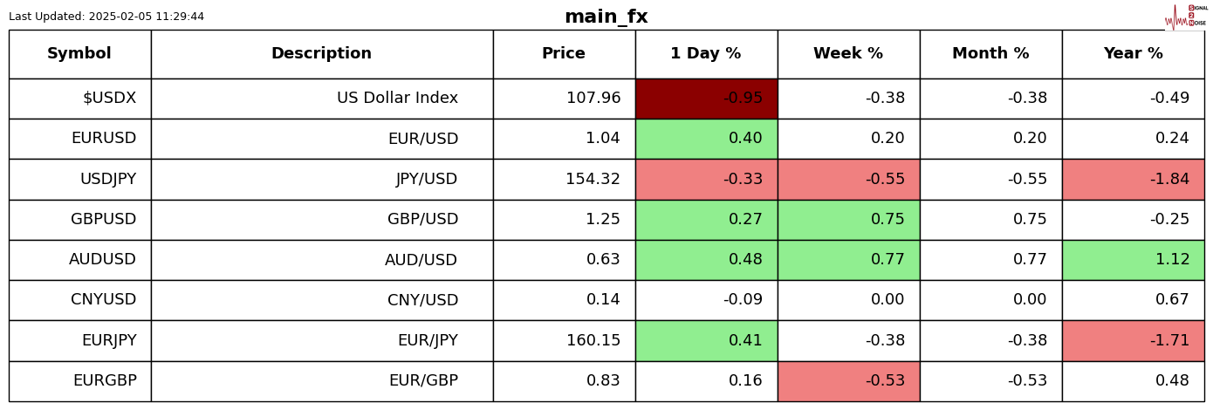
Task: Click the main_fx table title
Action: click(x=606, y=17)
